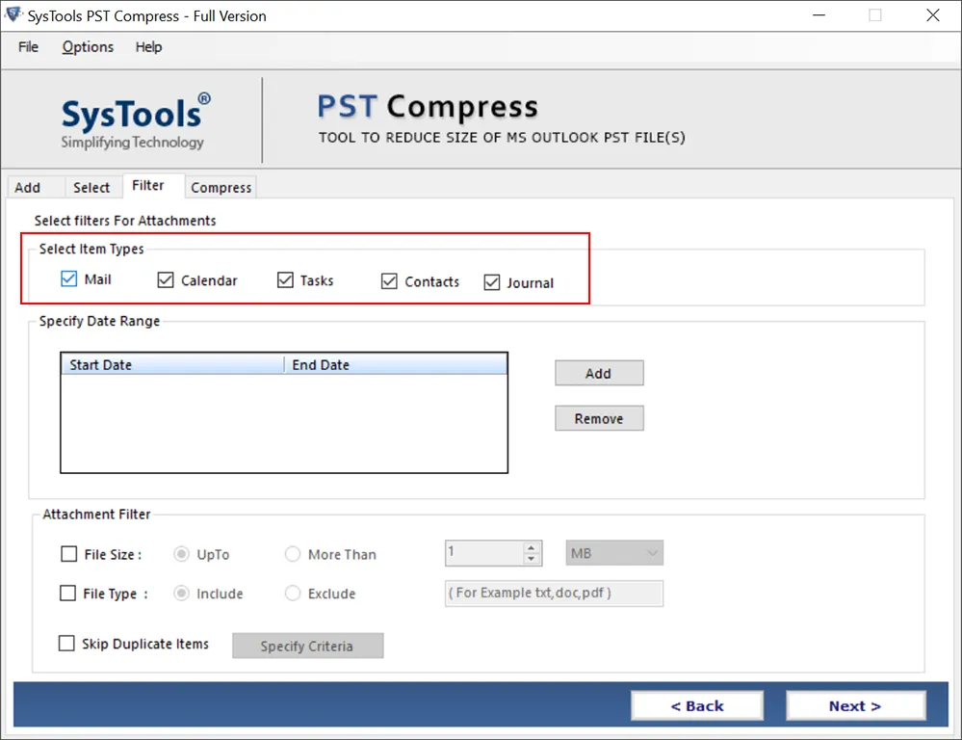Enable the File Type filter checkbox

tap(67, 594)
